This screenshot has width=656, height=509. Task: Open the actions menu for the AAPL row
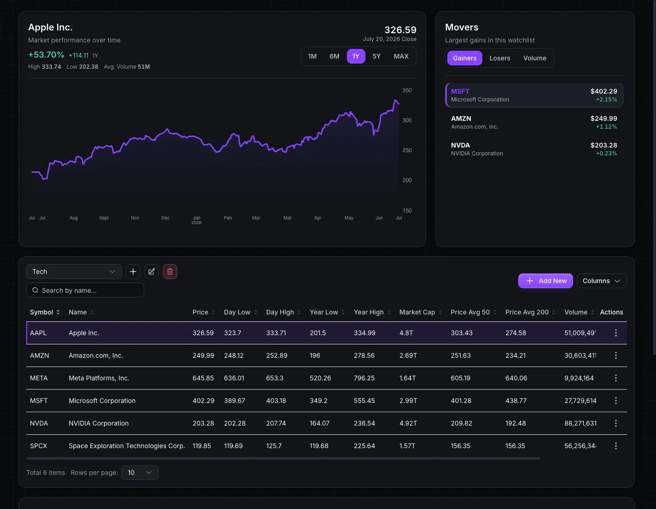tap(616, 333)
